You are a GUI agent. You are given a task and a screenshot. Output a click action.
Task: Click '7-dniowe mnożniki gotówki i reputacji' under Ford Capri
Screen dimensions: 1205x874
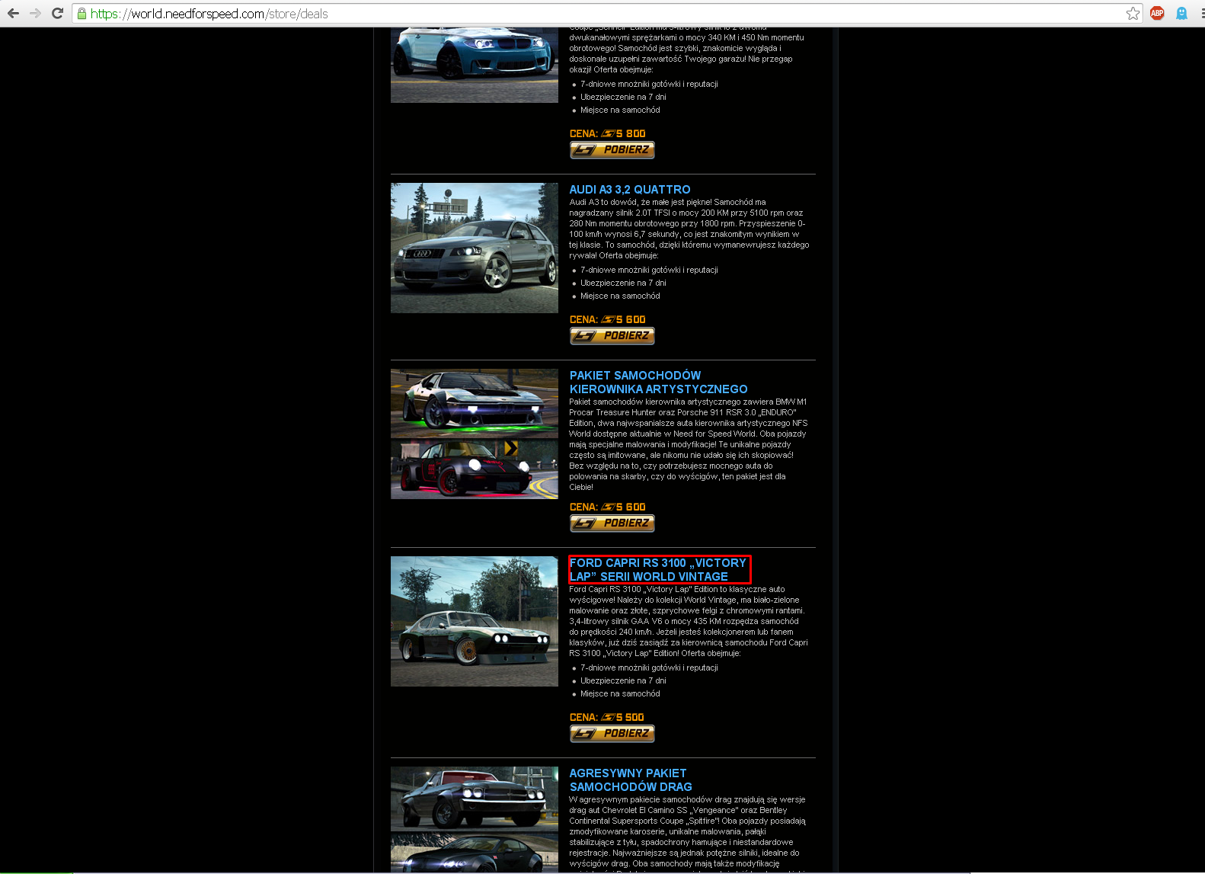tap(649, 668)
